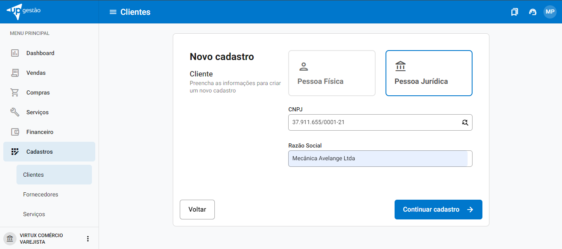Collapse the Cadastros menu section
The width and height of the screenshot is (562, 249).
click(49, 152)
